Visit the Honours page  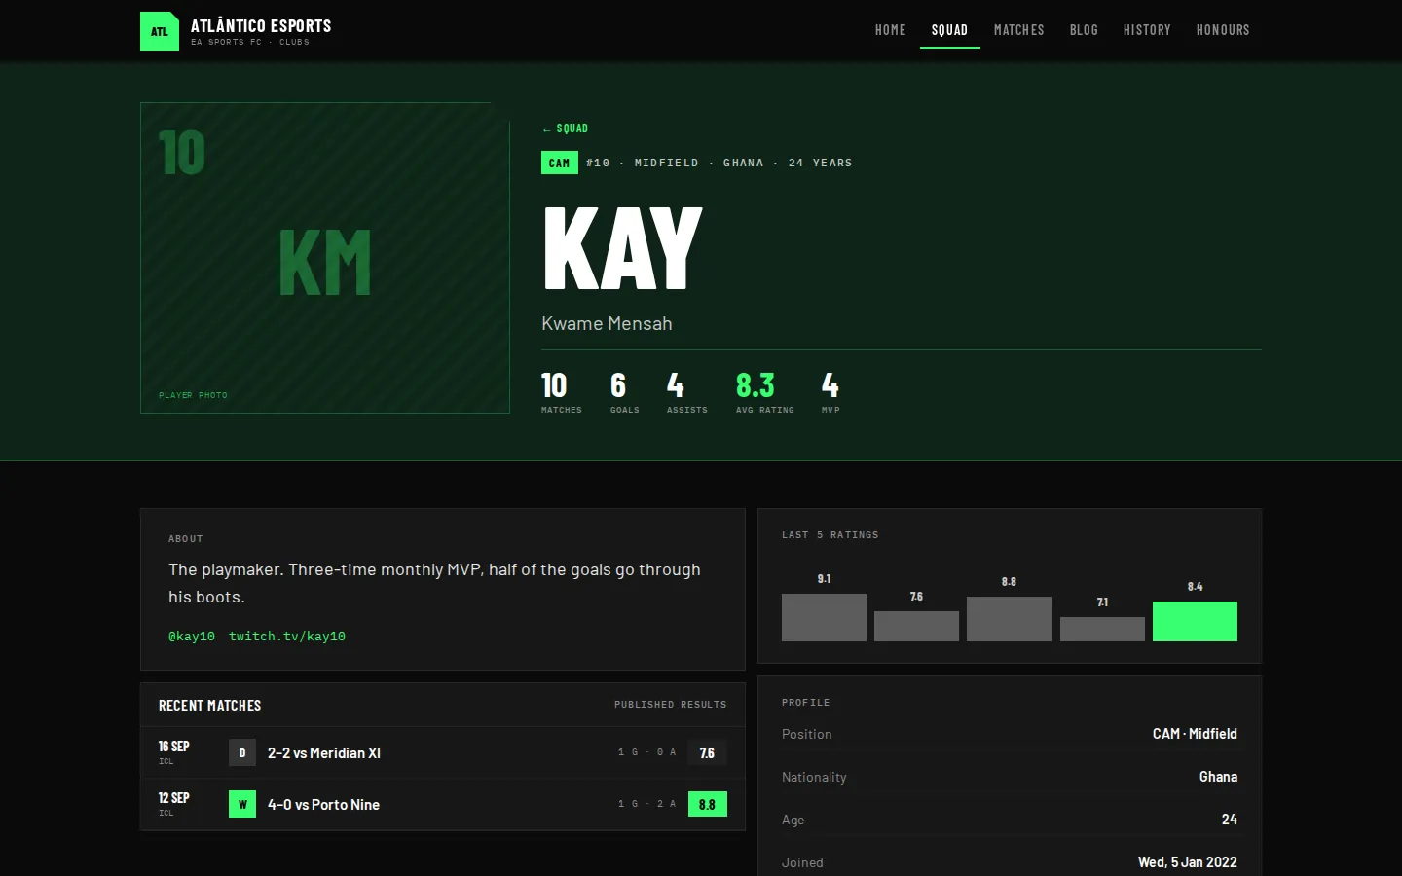pos(1223,30)
